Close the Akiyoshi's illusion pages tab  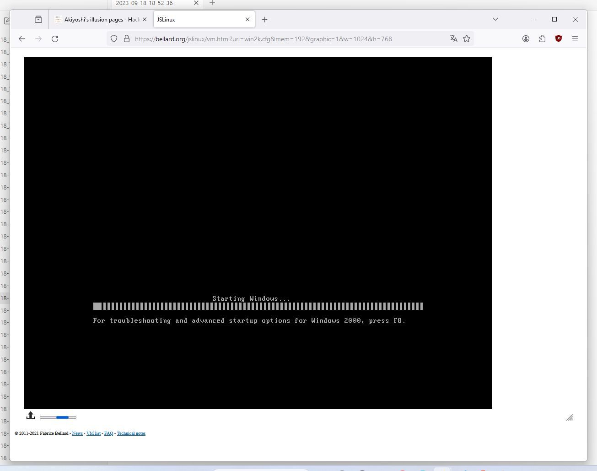(x=145, y=19)
